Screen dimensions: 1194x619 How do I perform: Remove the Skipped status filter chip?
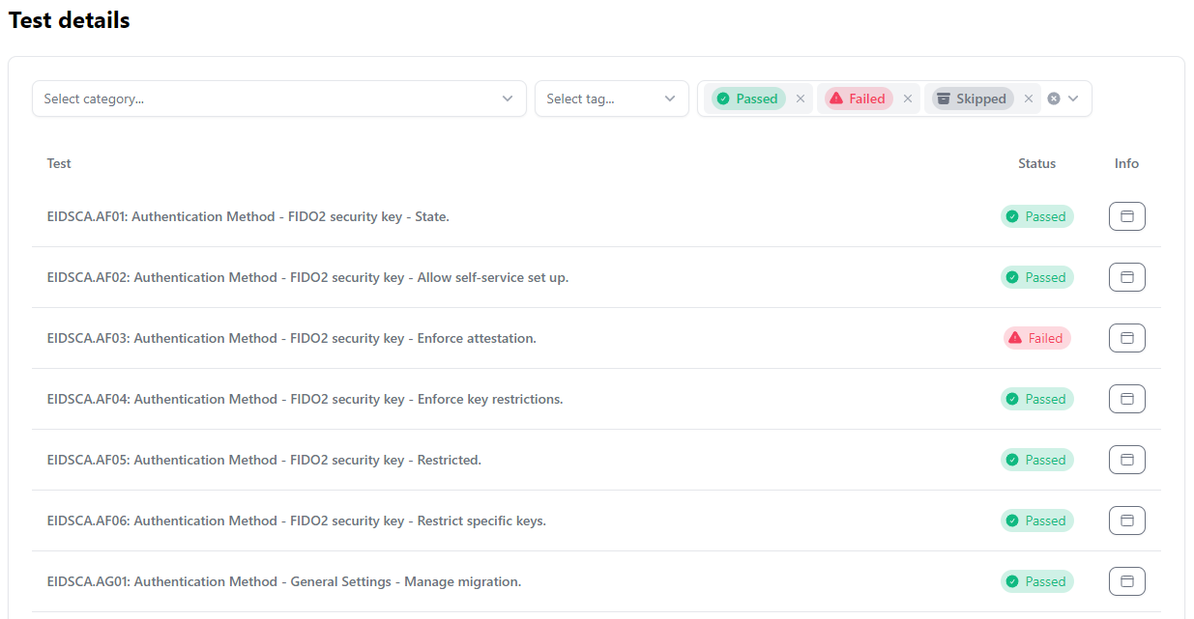[1029, 98]
